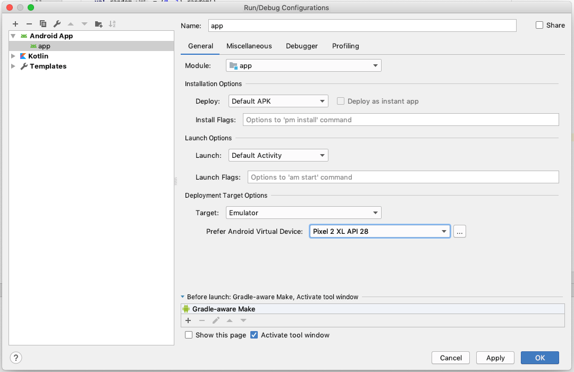
Task: Open Prefer Android Virtual Device dropdown
Action: [x=380, y=231]
